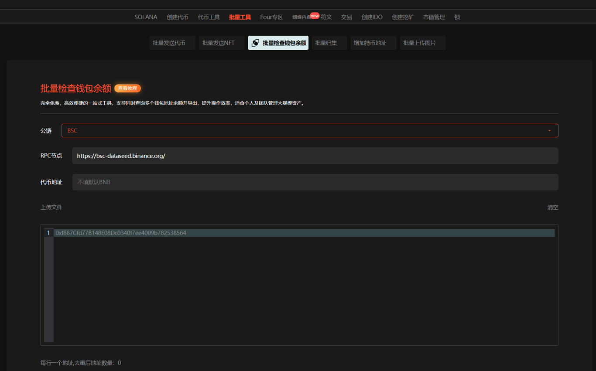The image size is (596, 371).
Task: Click the 上传文件 upload link
Action: 51,208
